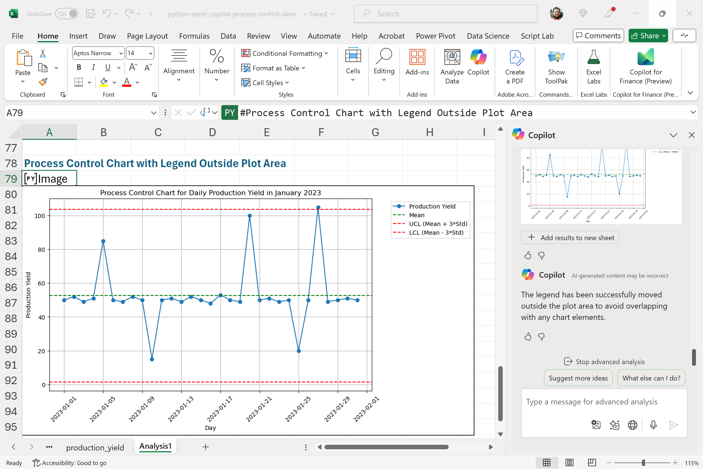Launch Excel Labs add-in
Screen dimensions: 703x469
(593, 67)
